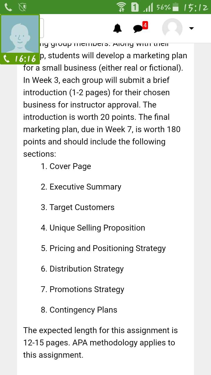Tap the 'Unique Selling Proposition' list item
Screen dimensions: 211x375
[93, 228]
